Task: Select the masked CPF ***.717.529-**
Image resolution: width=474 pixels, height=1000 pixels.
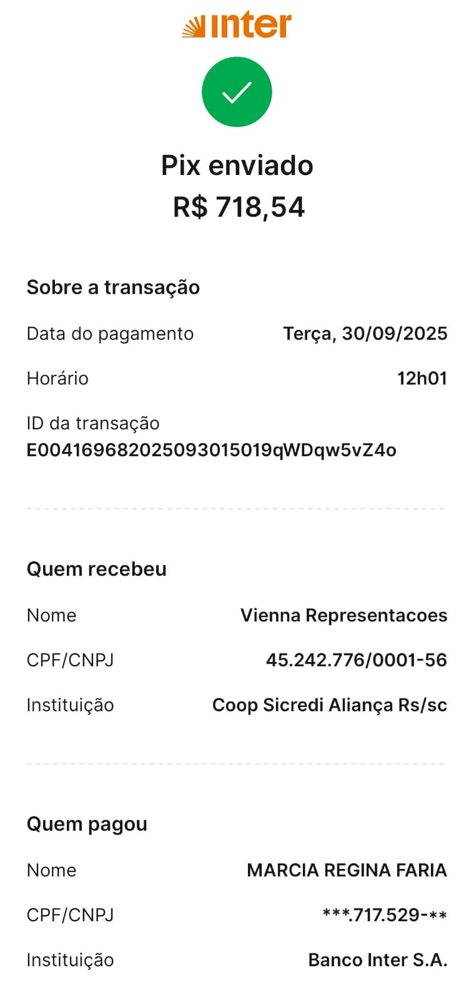Action: (x=385, y=915)
